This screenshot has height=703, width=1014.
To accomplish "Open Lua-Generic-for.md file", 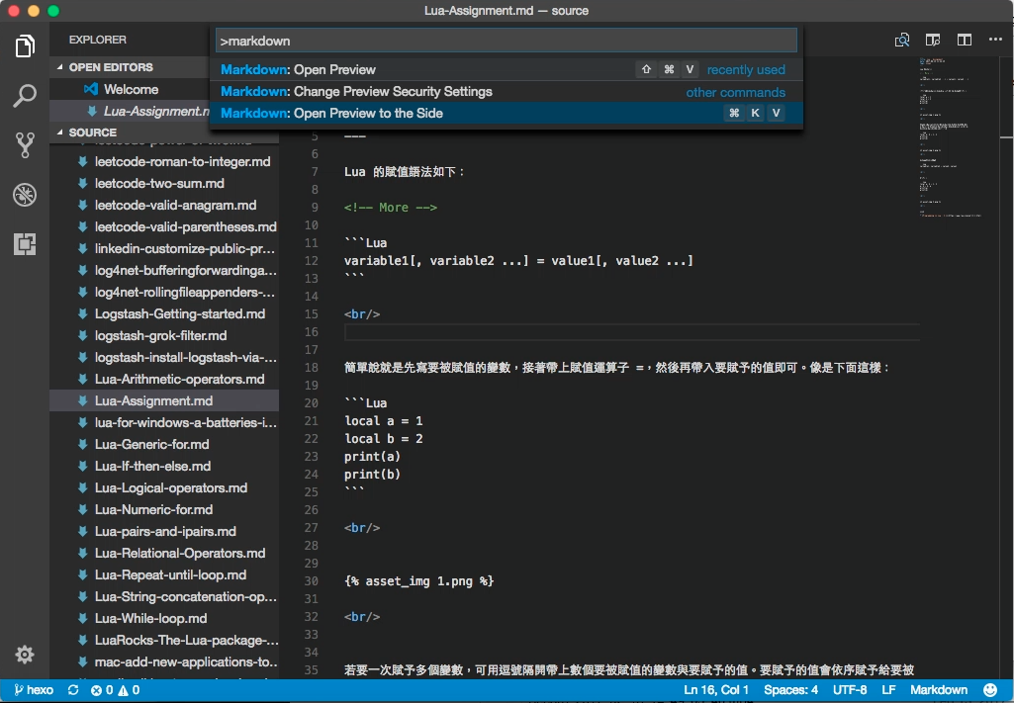I will tap(164, 445).
